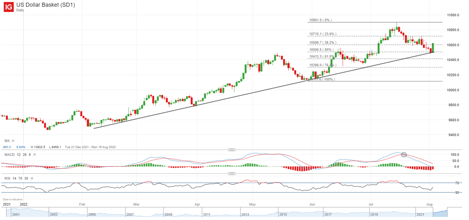
Task: Click the Data is indicative note
Action: (x=13, y=199)
